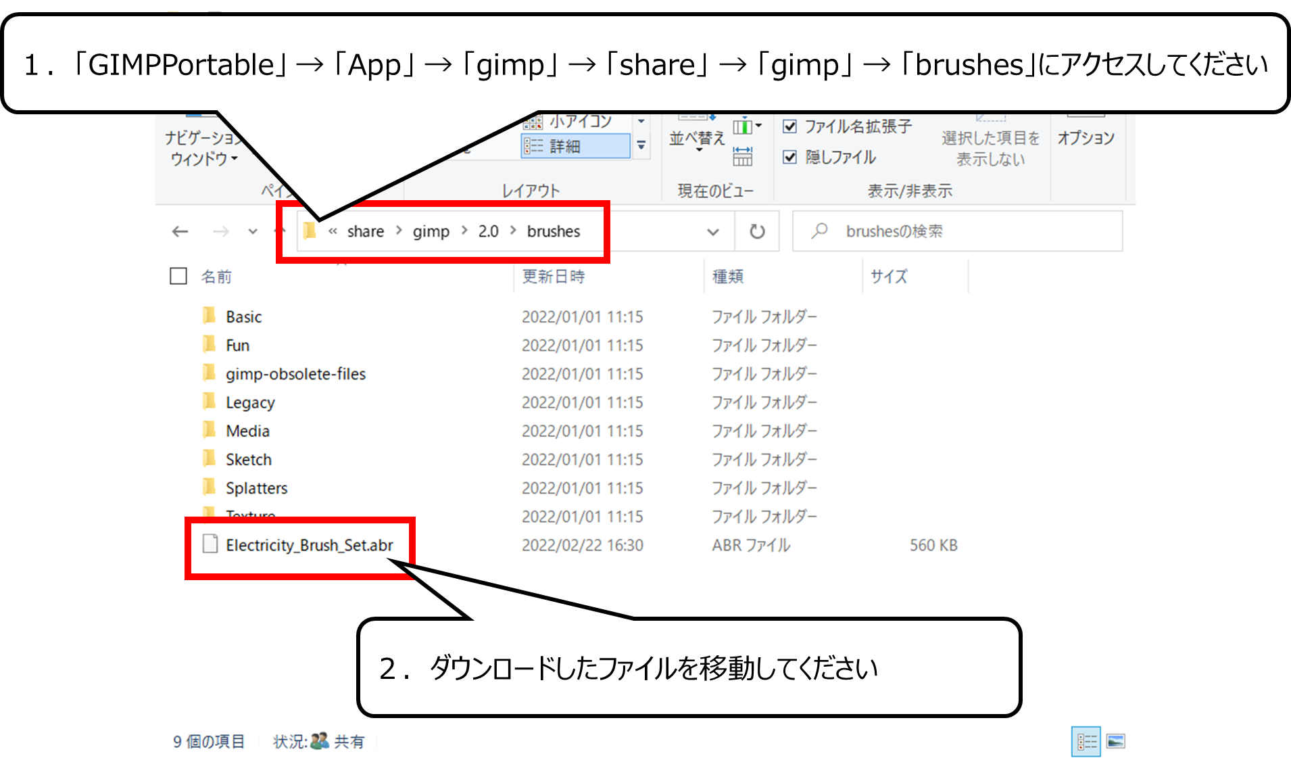Viewport: 1291px width, 758px height.
Task: Click the Back navigation arrow
Action: 180,231
